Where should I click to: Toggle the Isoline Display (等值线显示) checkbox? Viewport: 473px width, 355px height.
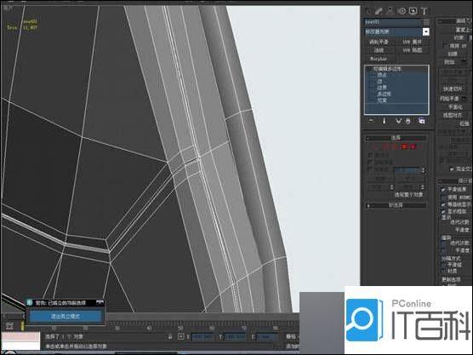(443, 204)
